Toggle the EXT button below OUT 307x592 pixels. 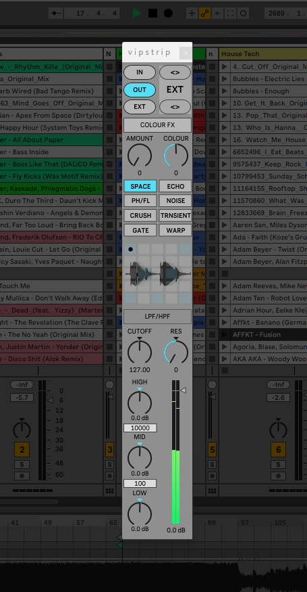pos(140,107)
